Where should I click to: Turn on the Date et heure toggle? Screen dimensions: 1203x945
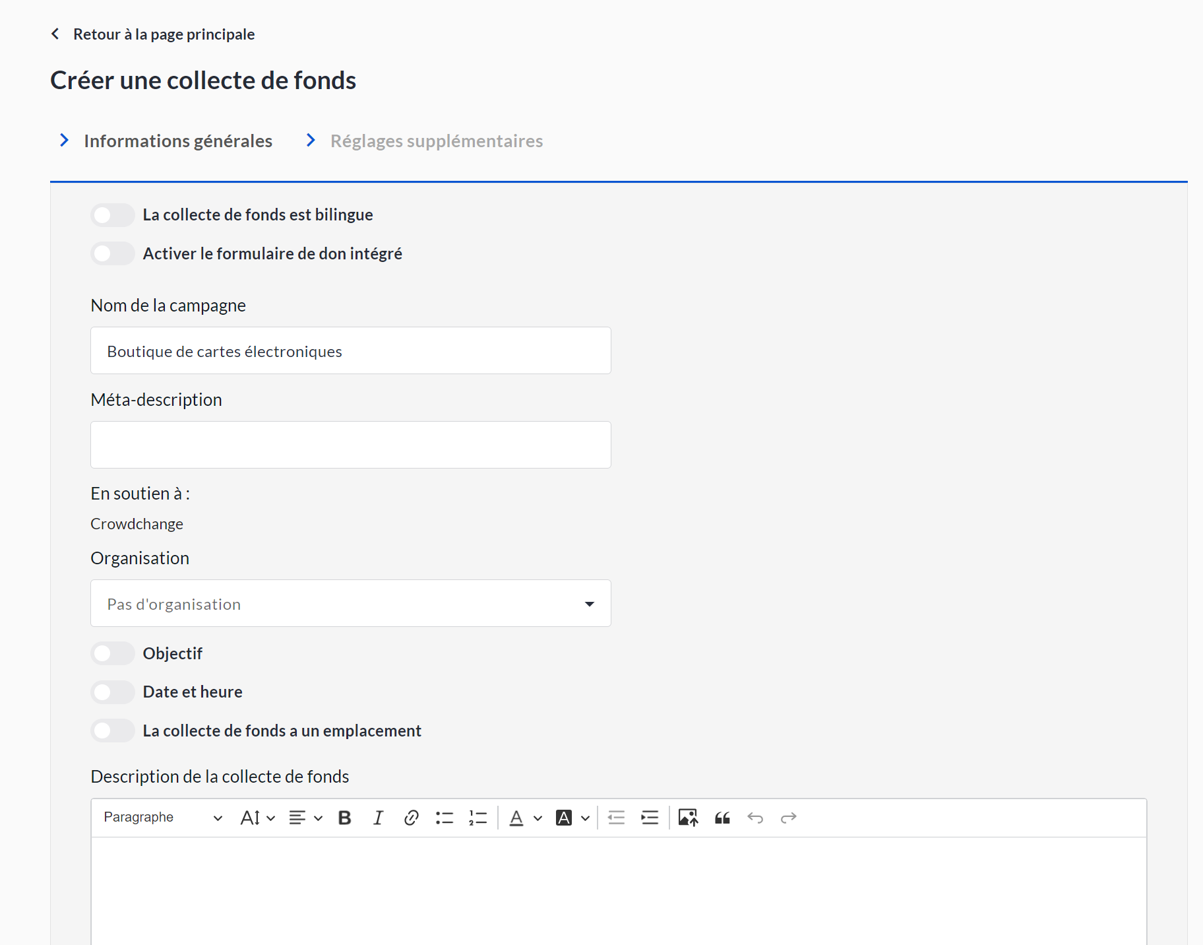113,692
